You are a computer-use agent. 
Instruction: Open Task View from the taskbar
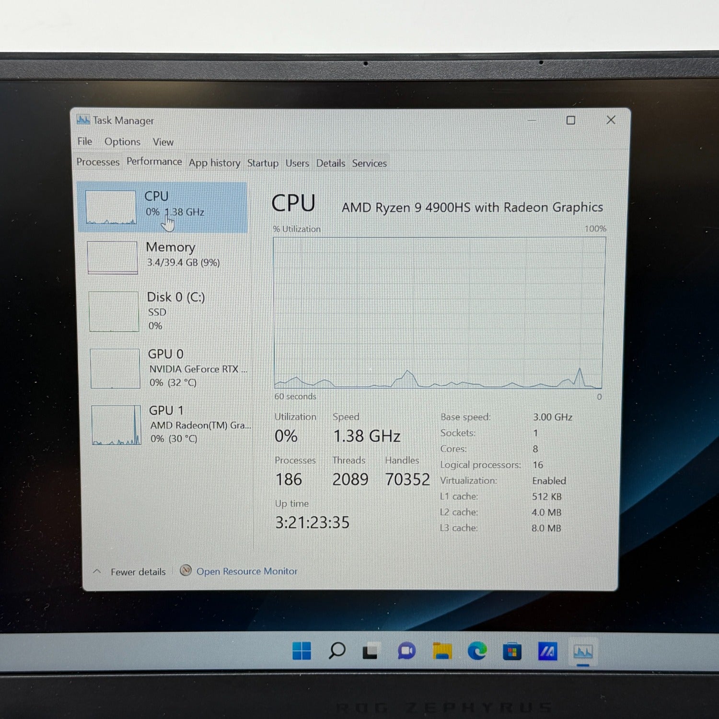pyautogui.click(x=371, y=651)
